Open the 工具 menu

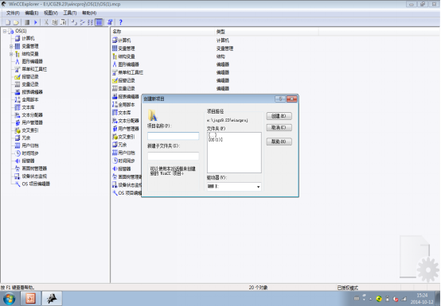click(x=70, y=13)
